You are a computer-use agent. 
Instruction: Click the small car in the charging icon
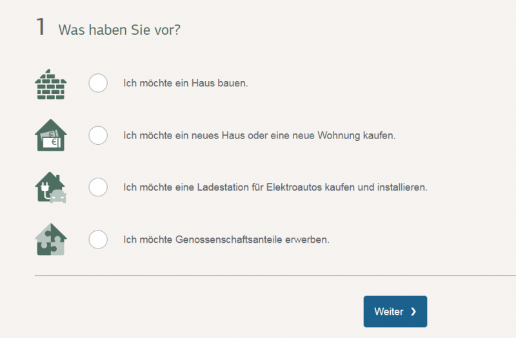[59, 196]
